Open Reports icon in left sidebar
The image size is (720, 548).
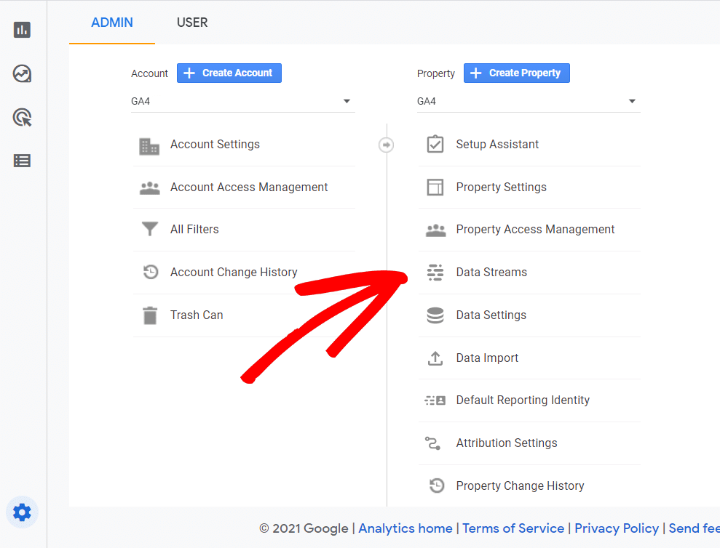tap(22, 30)
